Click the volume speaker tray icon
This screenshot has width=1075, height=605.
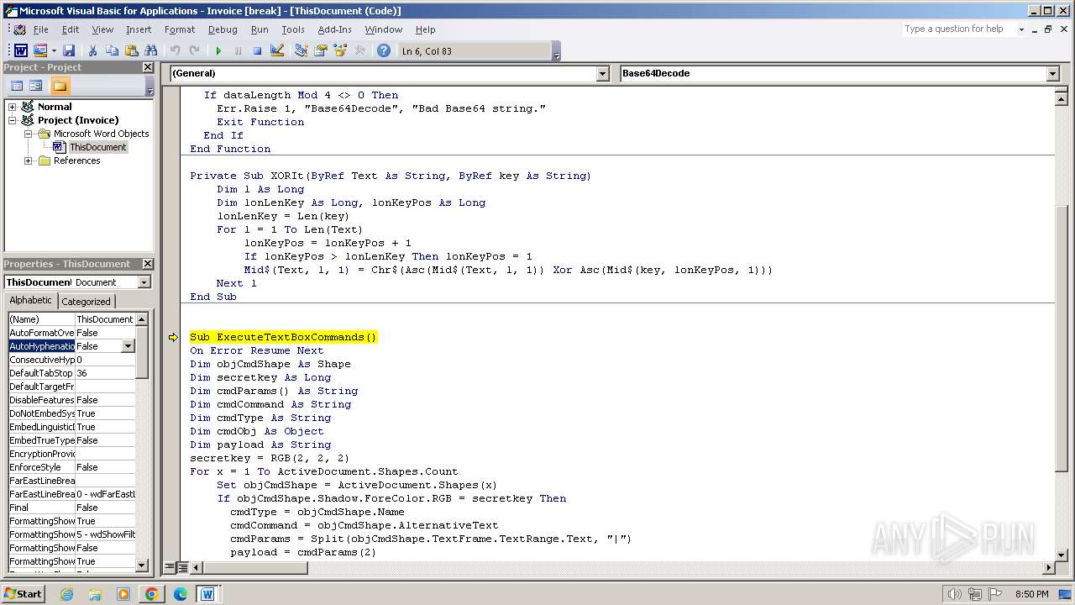954,594
